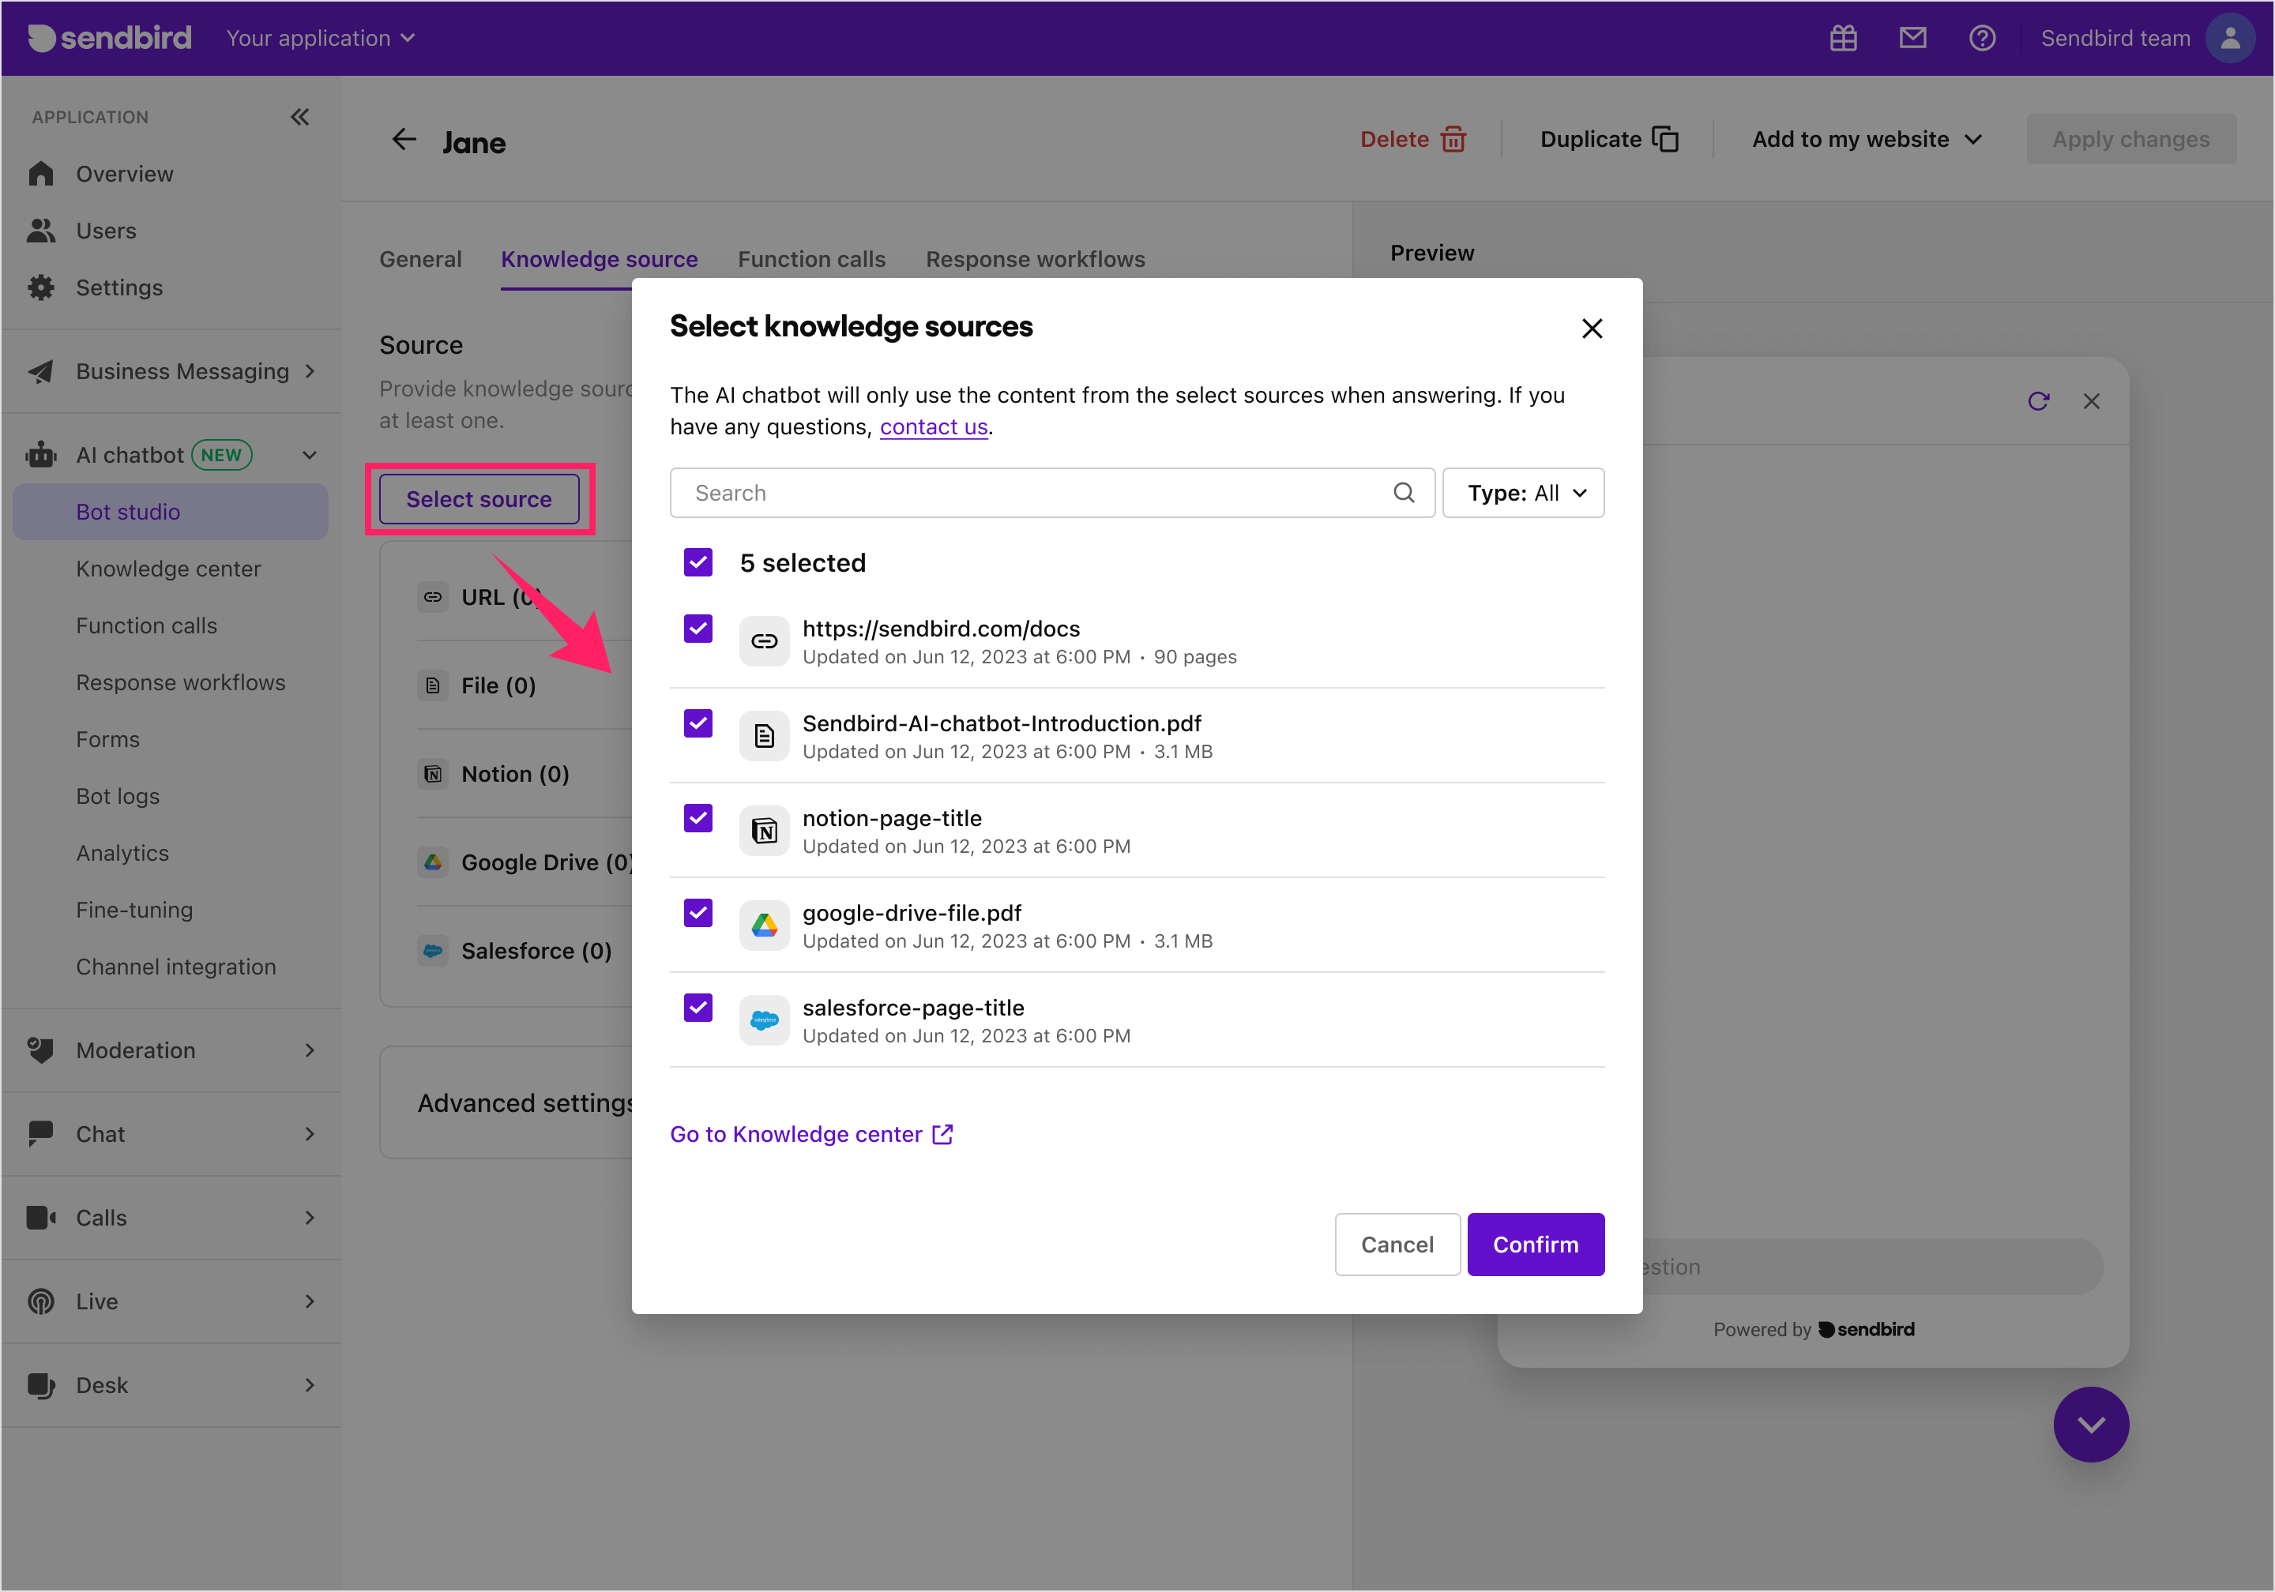Close the preview chat widget

point(2091,401)
